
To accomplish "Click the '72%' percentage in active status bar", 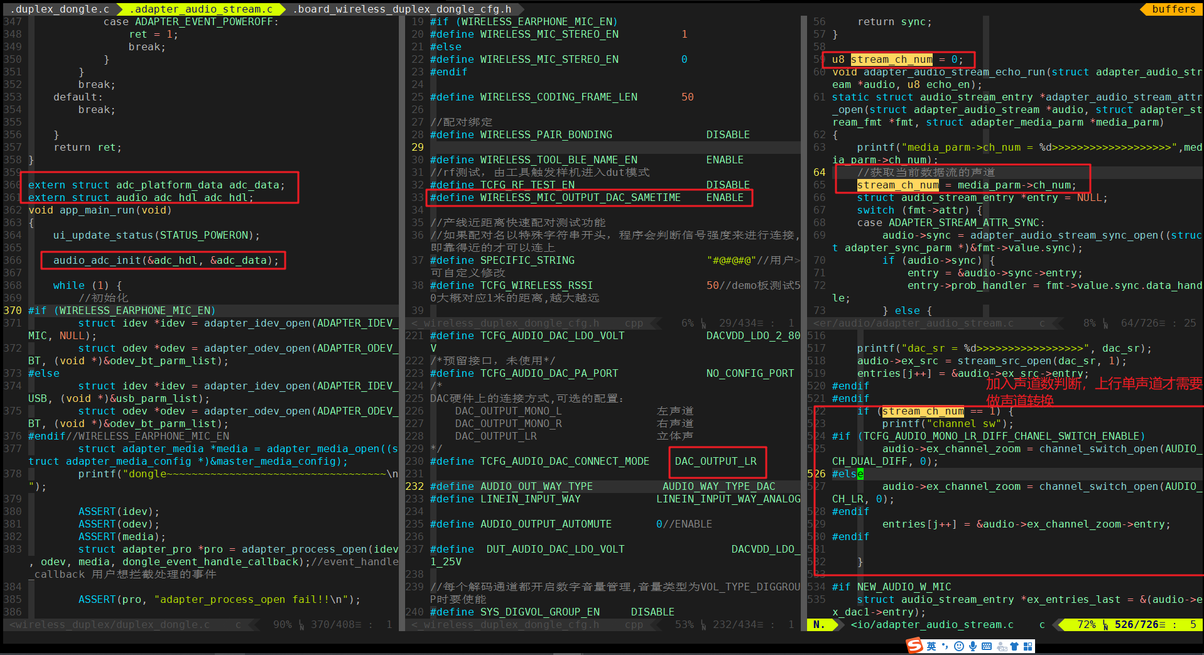I will [x=1087, y=624].
